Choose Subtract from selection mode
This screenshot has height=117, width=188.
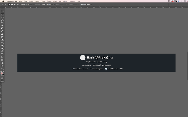coord(15,4)
